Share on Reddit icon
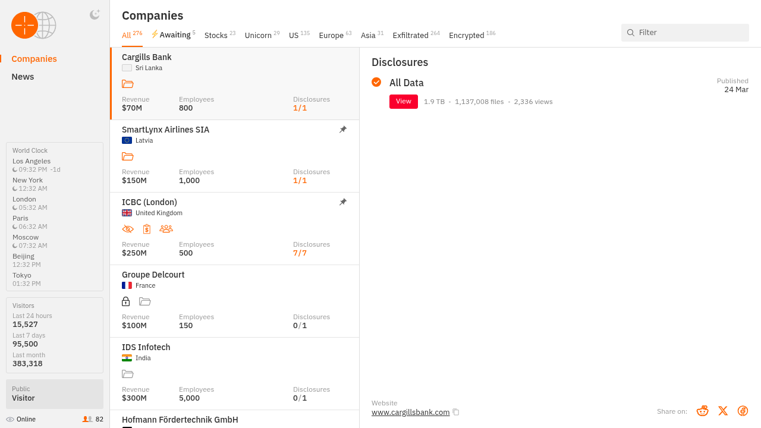761x428 pixels. (x=703, y=411)
